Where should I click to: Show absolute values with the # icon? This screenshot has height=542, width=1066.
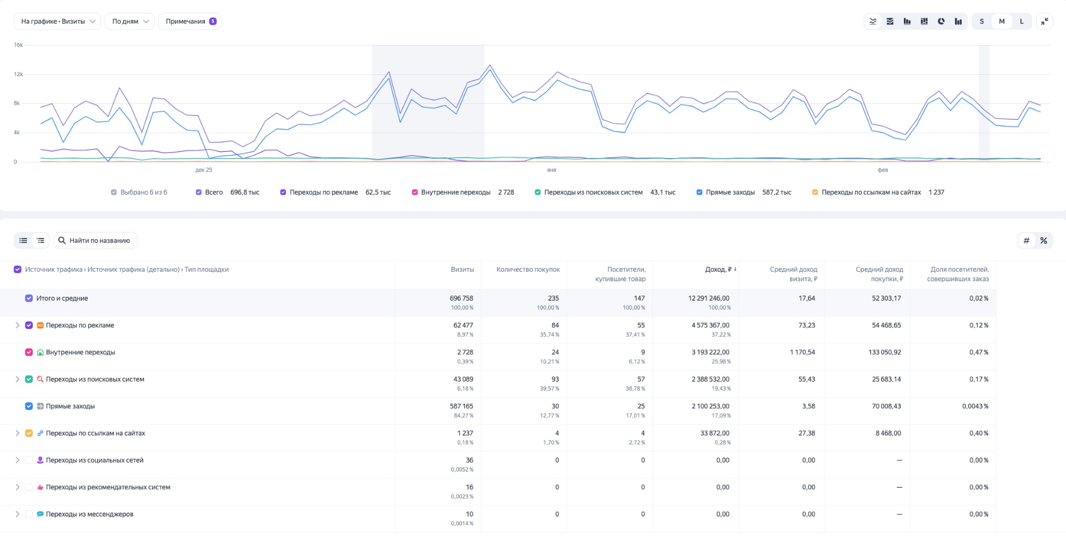tap(1027, 241)
